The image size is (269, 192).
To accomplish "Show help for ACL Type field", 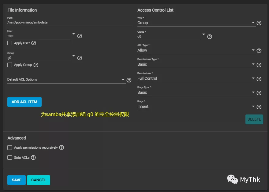I will coord(259,51).
